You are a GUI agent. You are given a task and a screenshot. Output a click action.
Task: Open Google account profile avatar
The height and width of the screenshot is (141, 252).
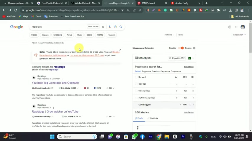tap(243, 27)
